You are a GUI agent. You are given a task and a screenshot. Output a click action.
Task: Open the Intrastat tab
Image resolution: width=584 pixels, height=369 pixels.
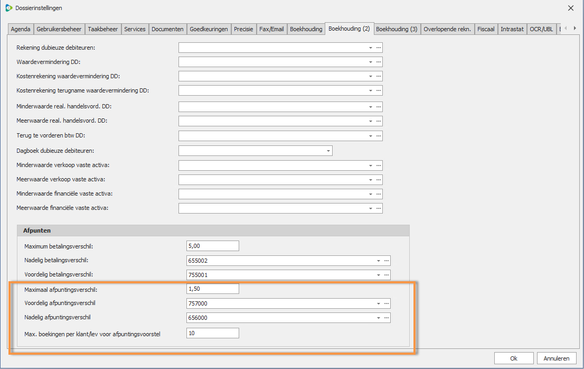(512, 29)
